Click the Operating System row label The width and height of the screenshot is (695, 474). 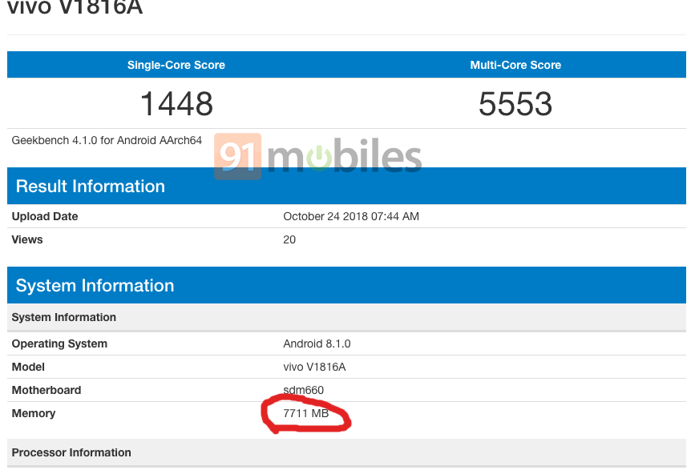pos(59,343)
